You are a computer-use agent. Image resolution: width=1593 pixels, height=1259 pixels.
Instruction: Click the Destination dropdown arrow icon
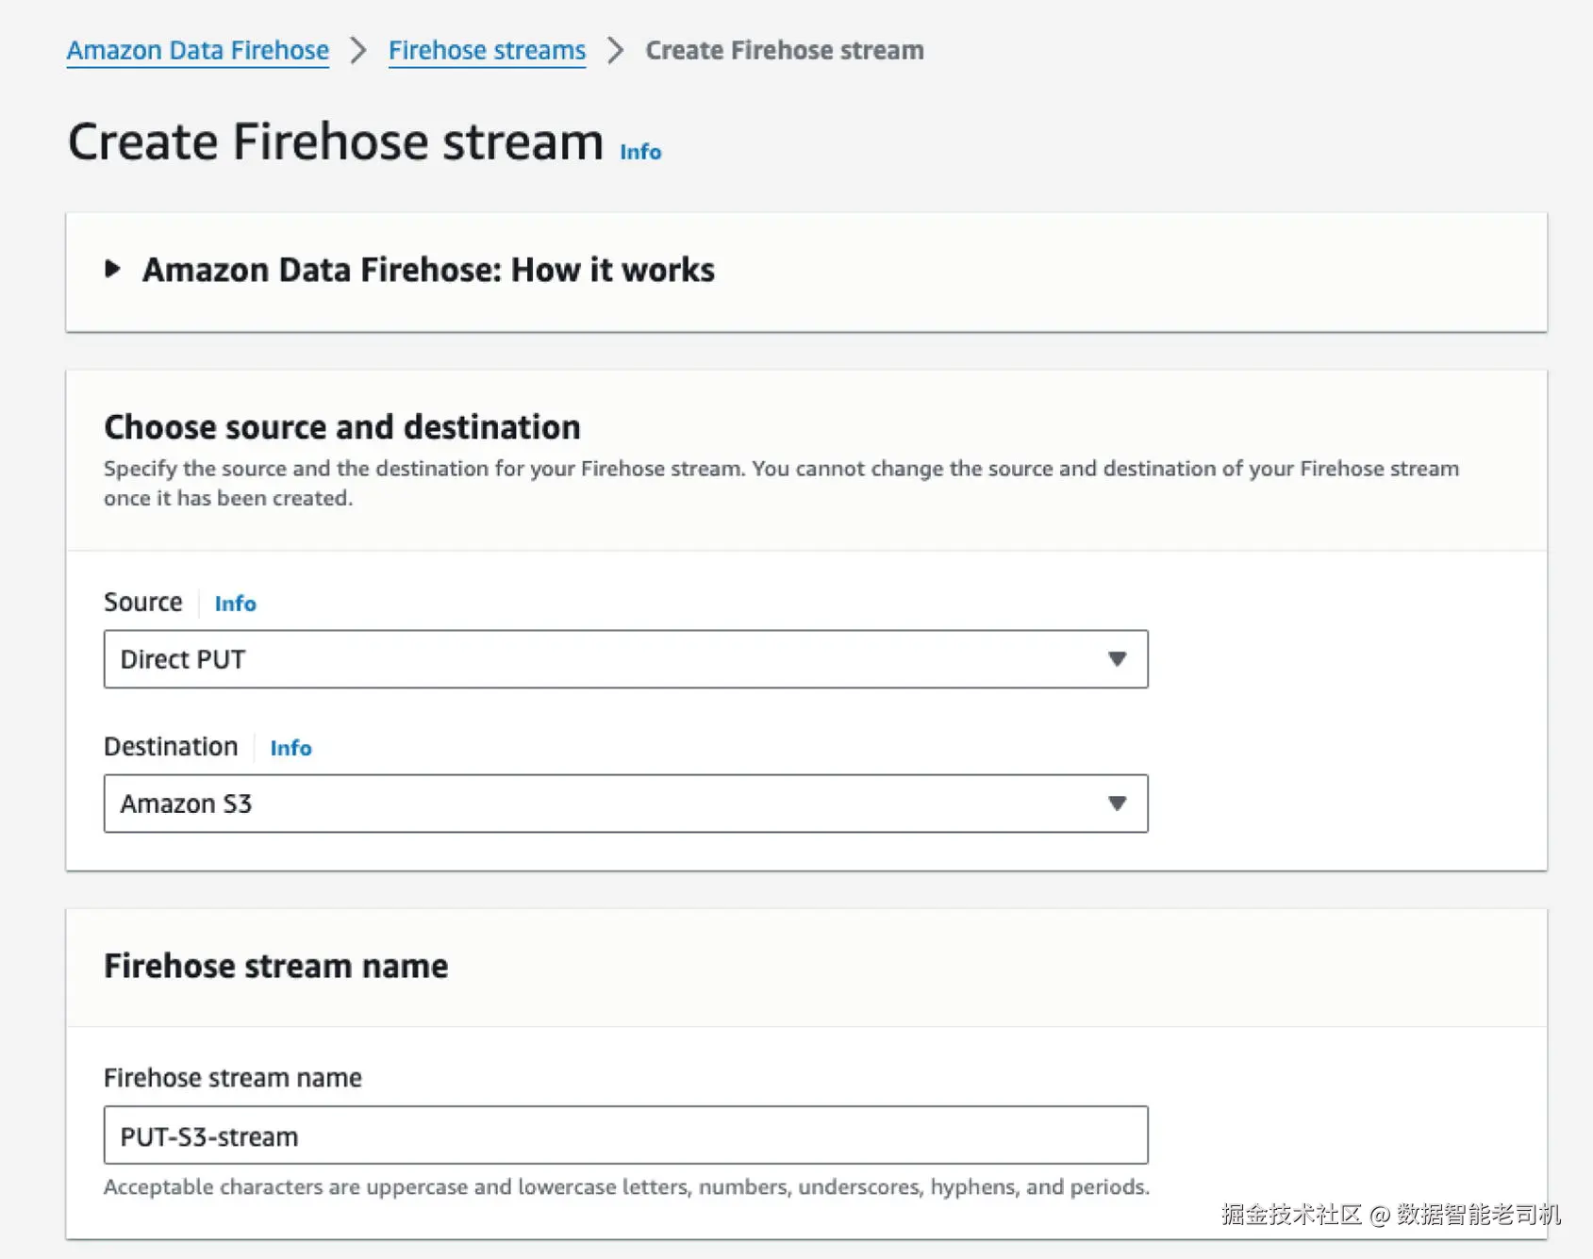click(x=1117, y=803)
